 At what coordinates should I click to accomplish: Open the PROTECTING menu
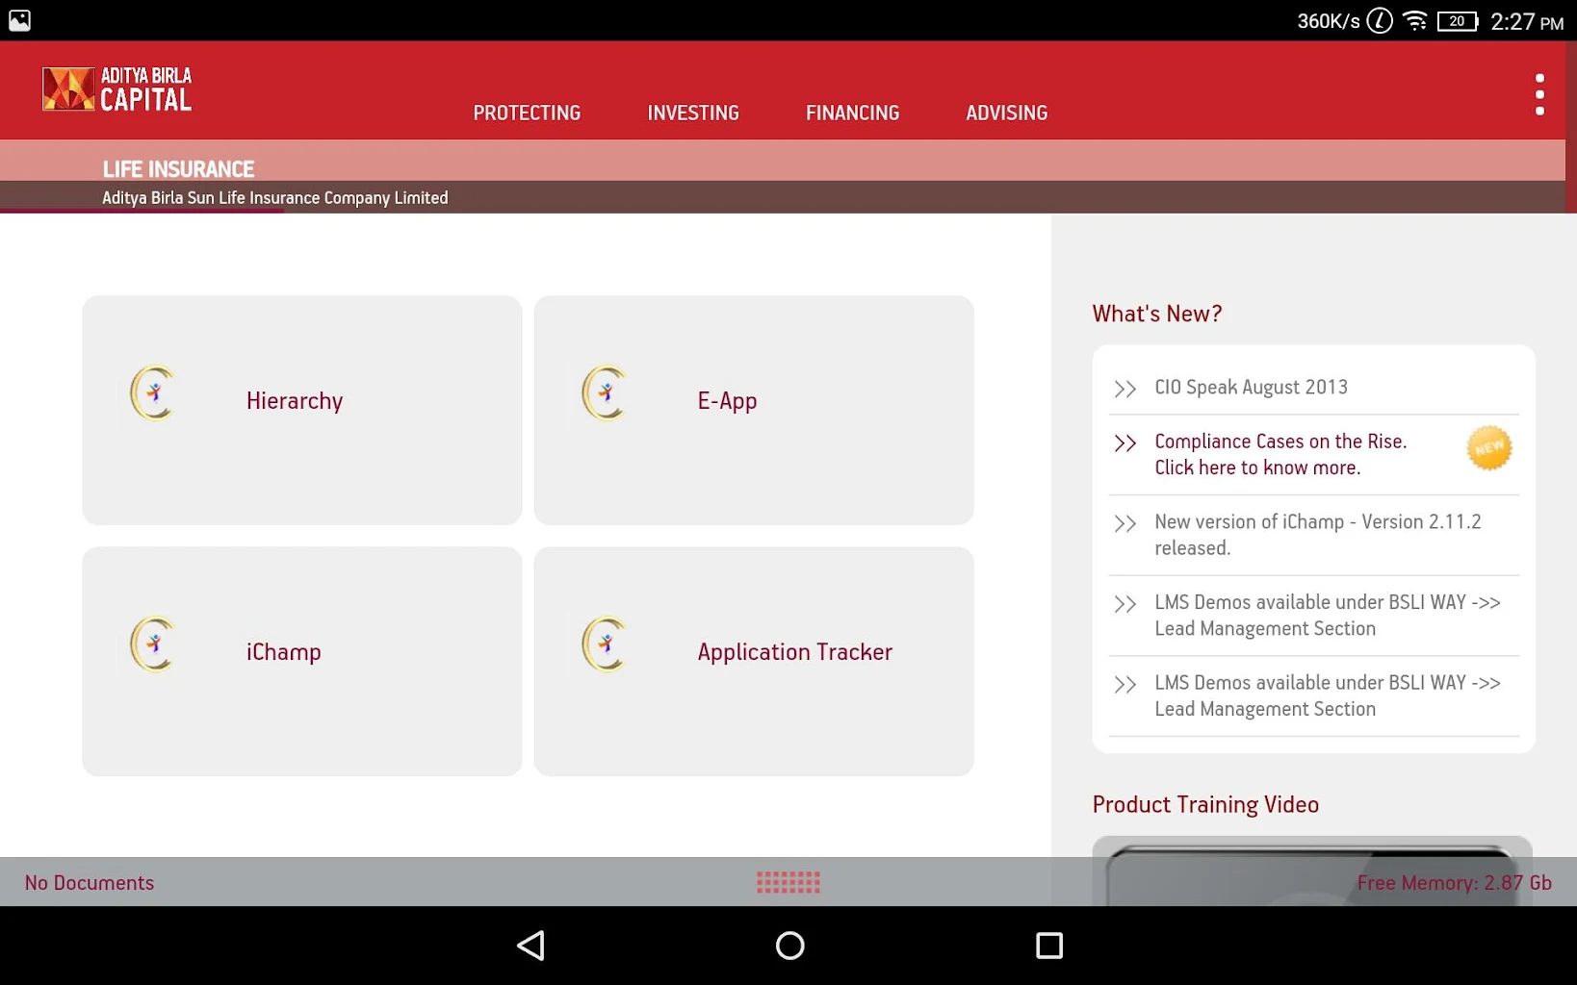point(527,113)
